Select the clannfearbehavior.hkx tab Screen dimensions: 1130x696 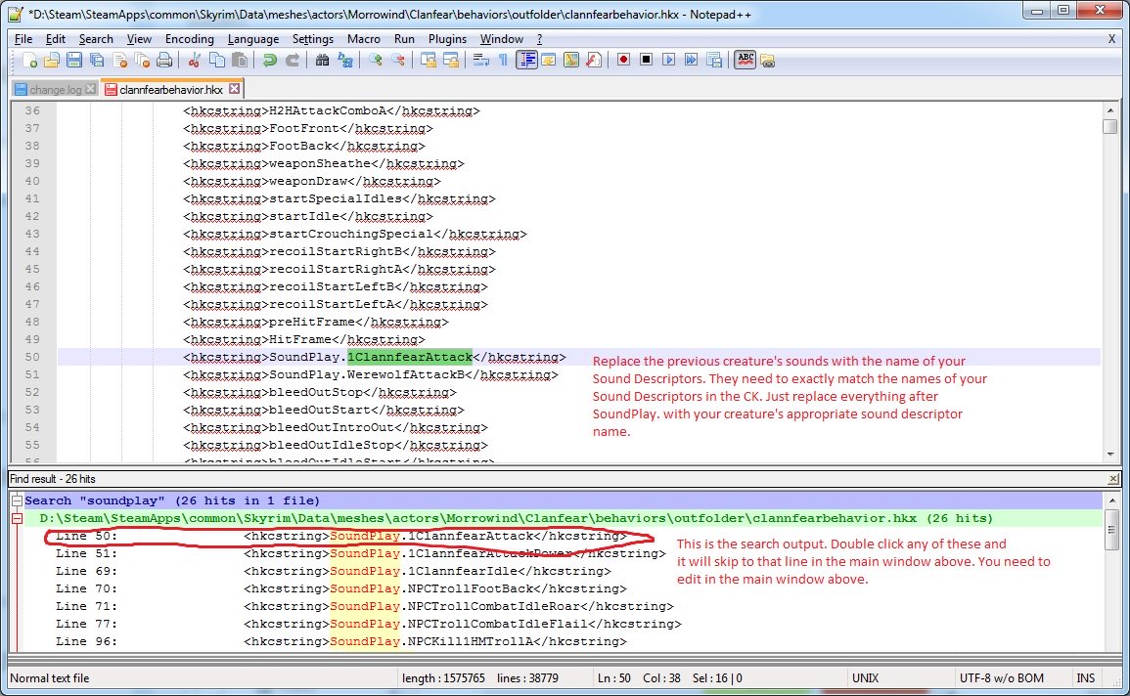[171, 89]
